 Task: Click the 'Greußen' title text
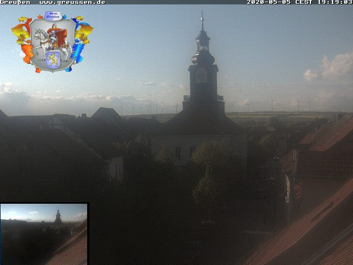click(x=15, y=2)
